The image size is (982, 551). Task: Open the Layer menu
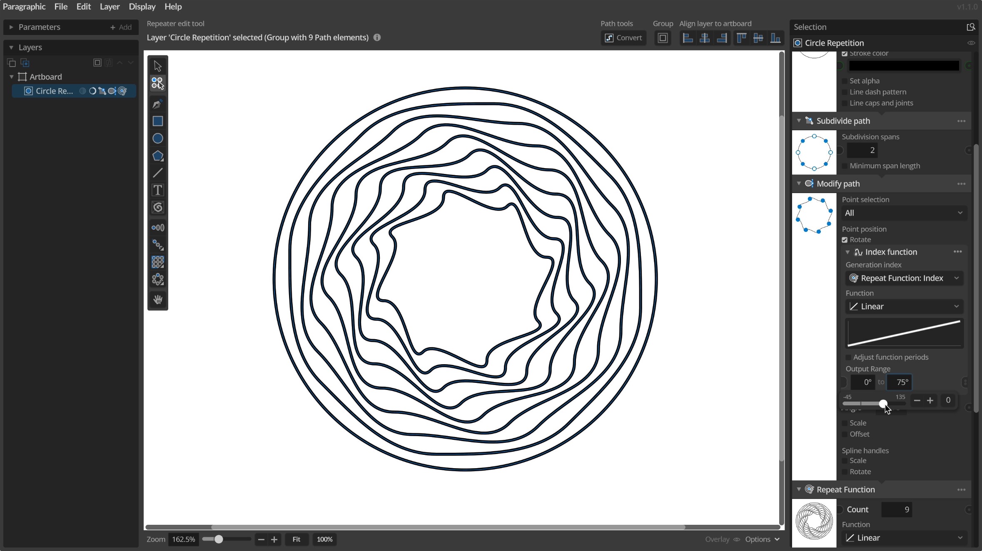coord(110,7)
